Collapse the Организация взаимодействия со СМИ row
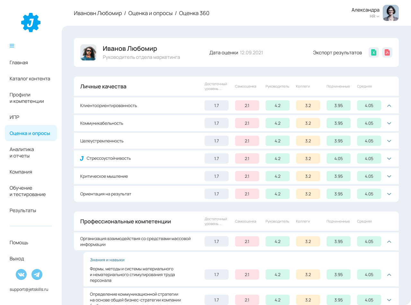Viewport: 411px width, 305px height. click(389, 241)
